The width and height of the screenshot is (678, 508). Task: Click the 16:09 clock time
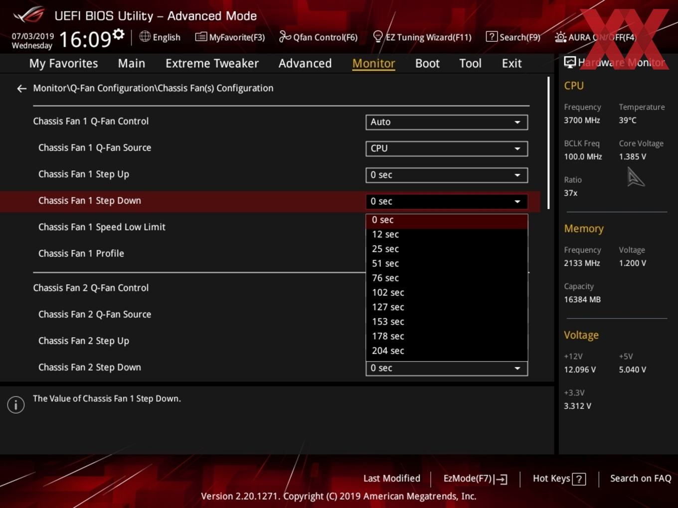click(85, 39)
